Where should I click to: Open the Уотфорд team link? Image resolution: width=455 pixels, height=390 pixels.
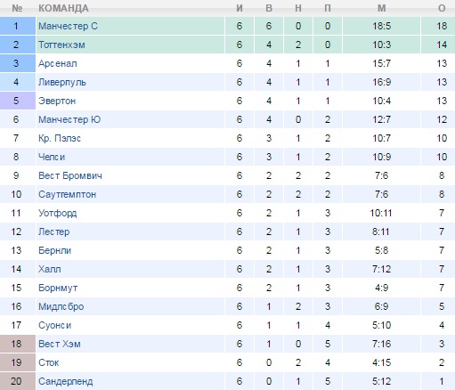58,213
